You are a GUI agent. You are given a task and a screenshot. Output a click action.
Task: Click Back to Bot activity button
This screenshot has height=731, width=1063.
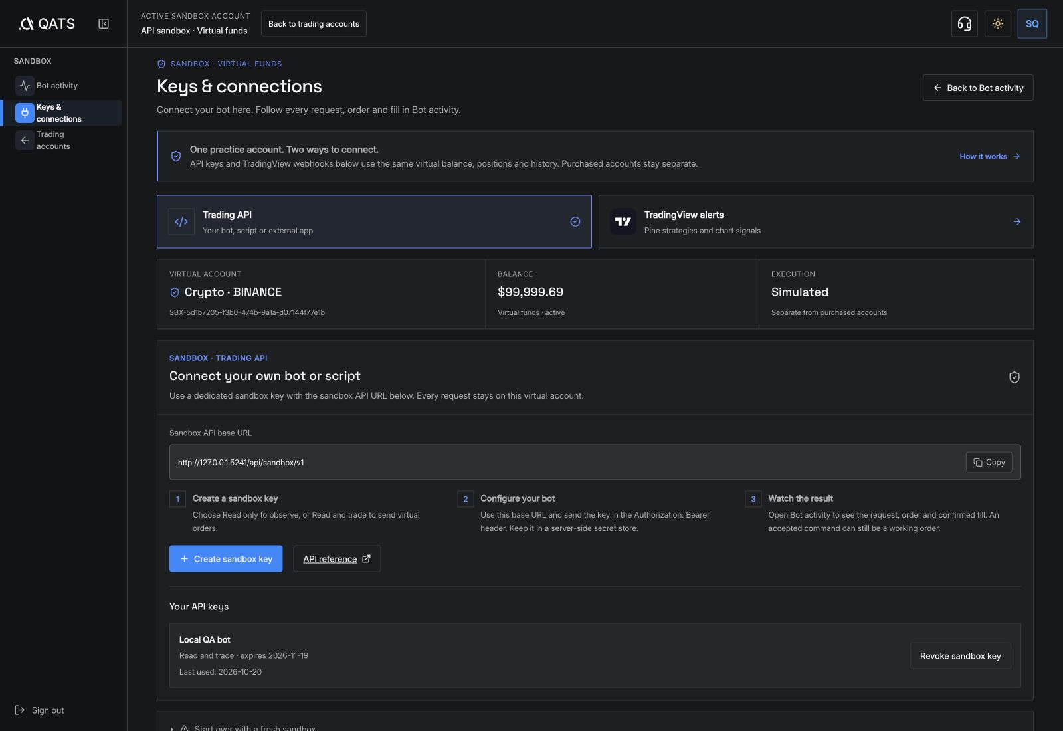pyautogui.click(x=978, y=88)
